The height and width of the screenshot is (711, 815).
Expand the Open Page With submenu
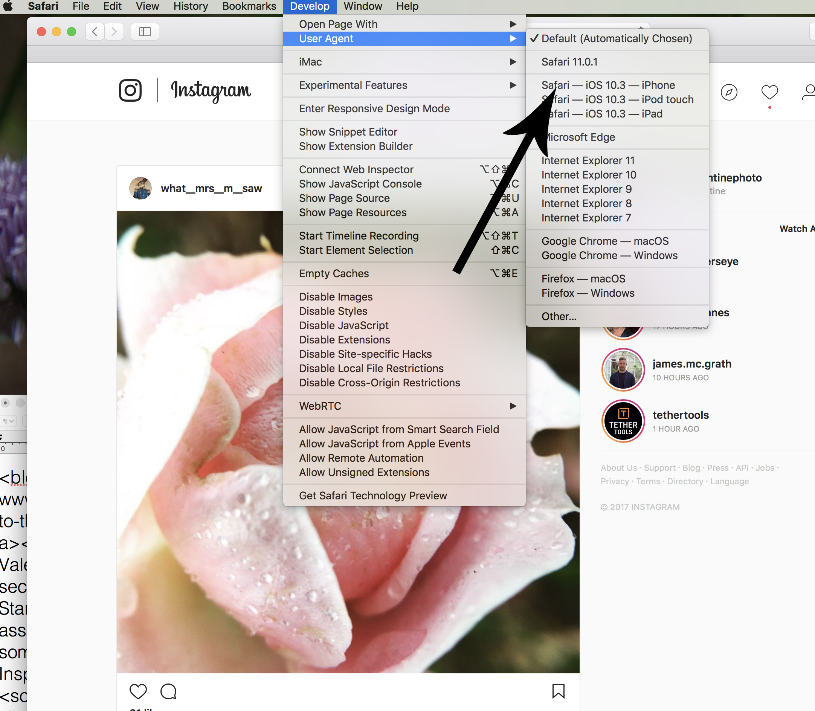click(x=404, y=24)
